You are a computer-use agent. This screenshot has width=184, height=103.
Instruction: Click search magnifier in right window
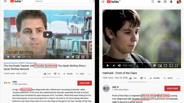click(153, 2)
